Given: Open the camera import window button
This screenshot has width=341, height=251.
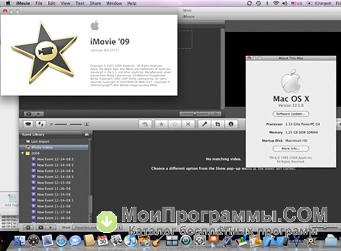Looking at the screenshot, I should point(28,124).
